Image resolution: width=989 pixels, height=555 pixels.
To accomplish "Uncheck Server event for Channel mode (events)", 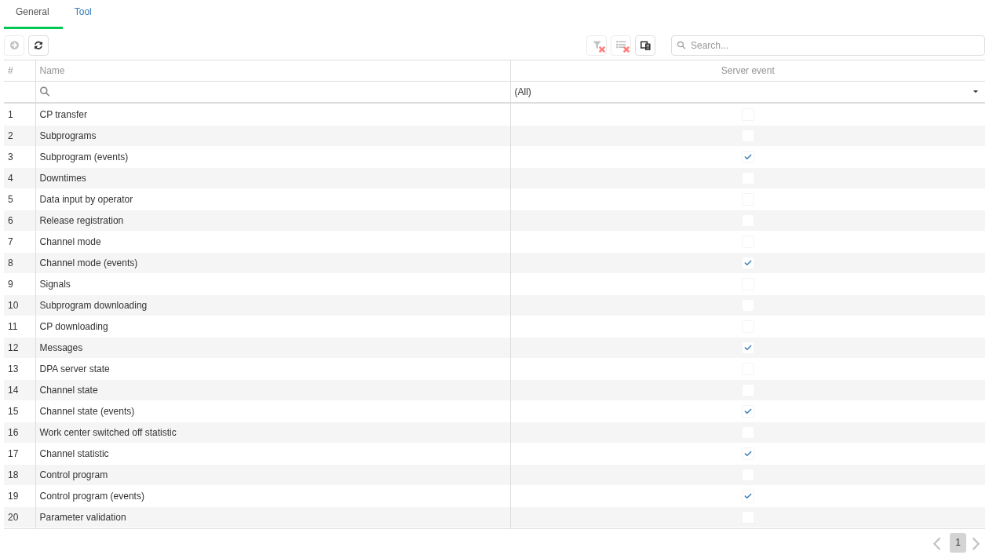I will click(748, 263).
